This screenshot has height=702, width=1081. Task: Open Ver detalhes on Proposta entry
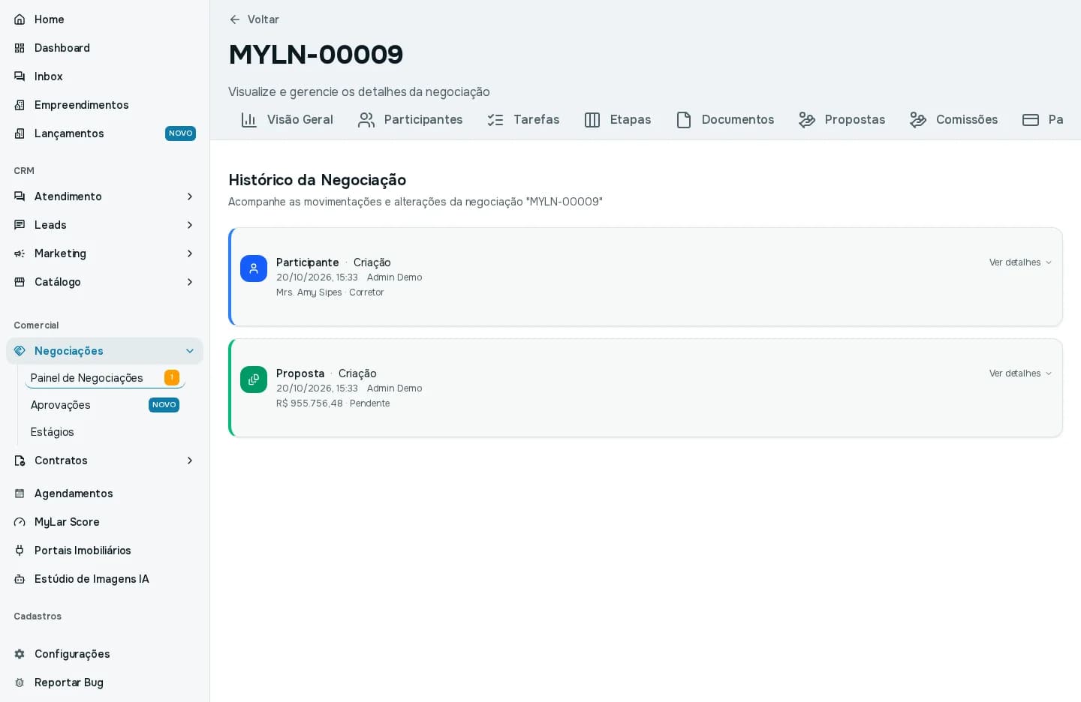coord(1020,373)
